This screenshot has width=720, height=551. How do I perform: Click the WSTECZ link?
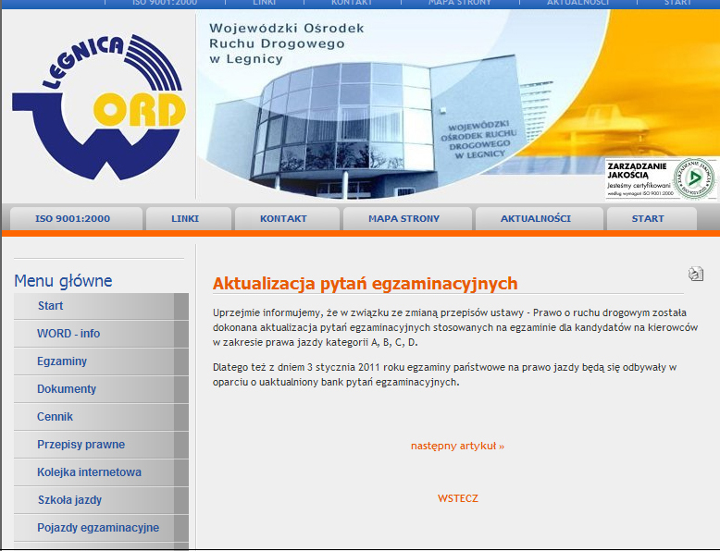[458, 498]
